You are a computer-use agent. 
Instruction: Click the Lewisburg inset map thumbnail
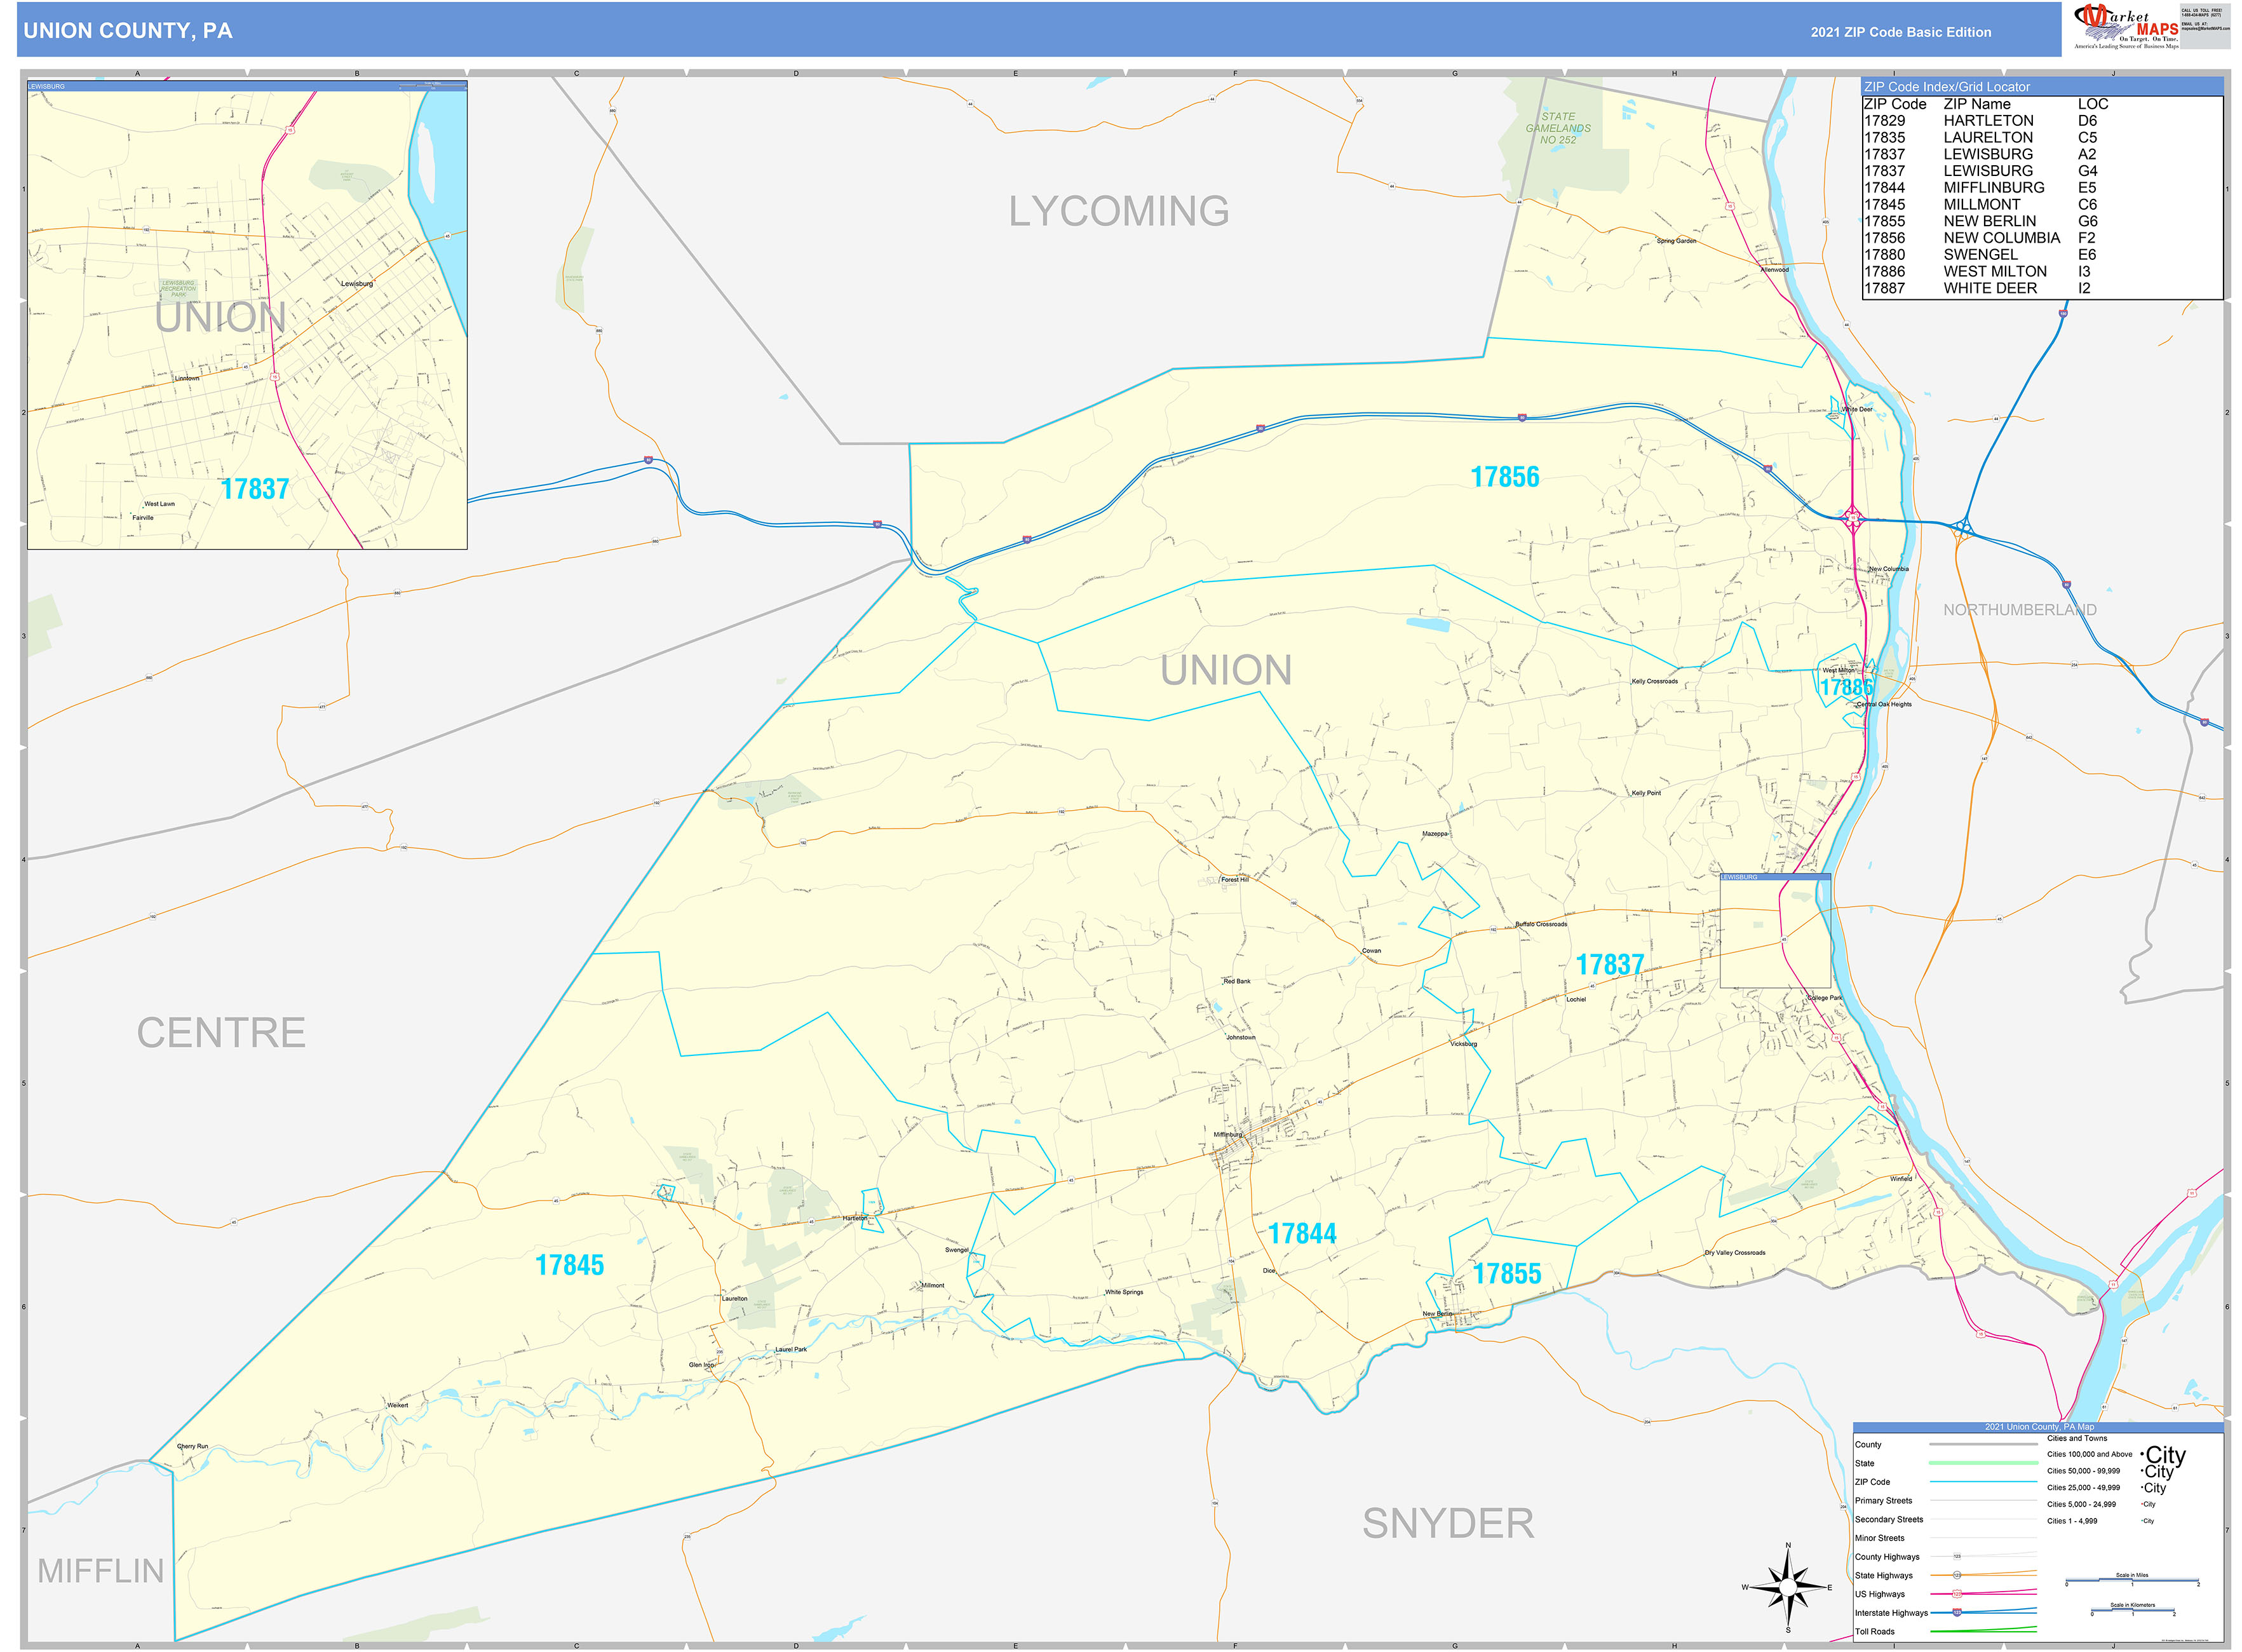(x=247, y=315)
